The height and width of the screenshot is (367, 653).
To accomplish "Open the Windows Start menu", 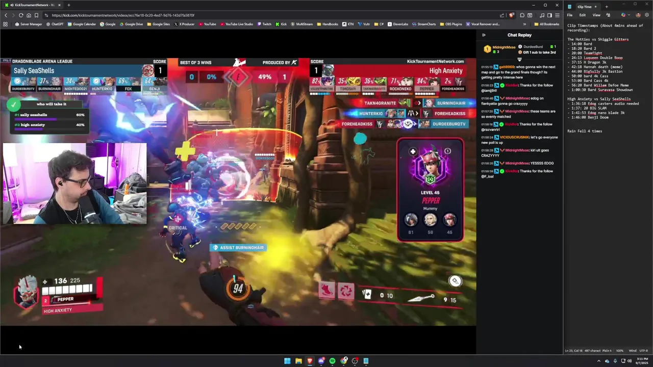I will point(287,361).
